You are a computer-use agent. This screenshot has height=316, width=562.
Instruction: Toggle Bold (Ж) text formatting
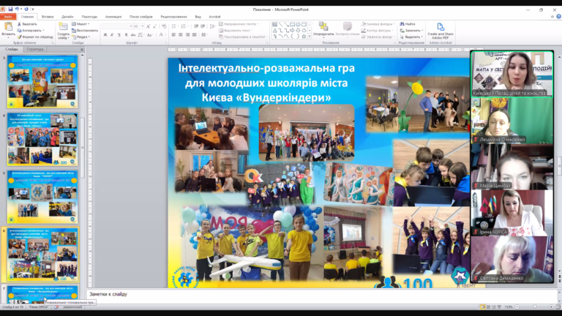coord(105,35)
